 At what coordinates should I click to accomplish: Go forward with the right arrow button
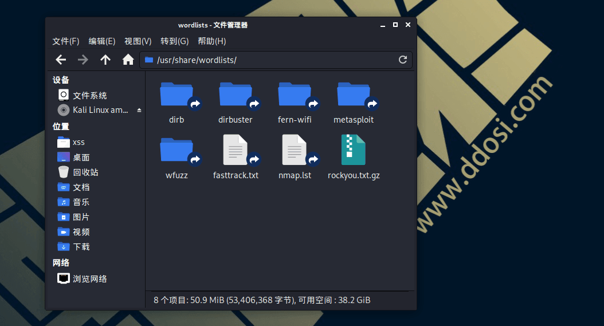point(83,60)
